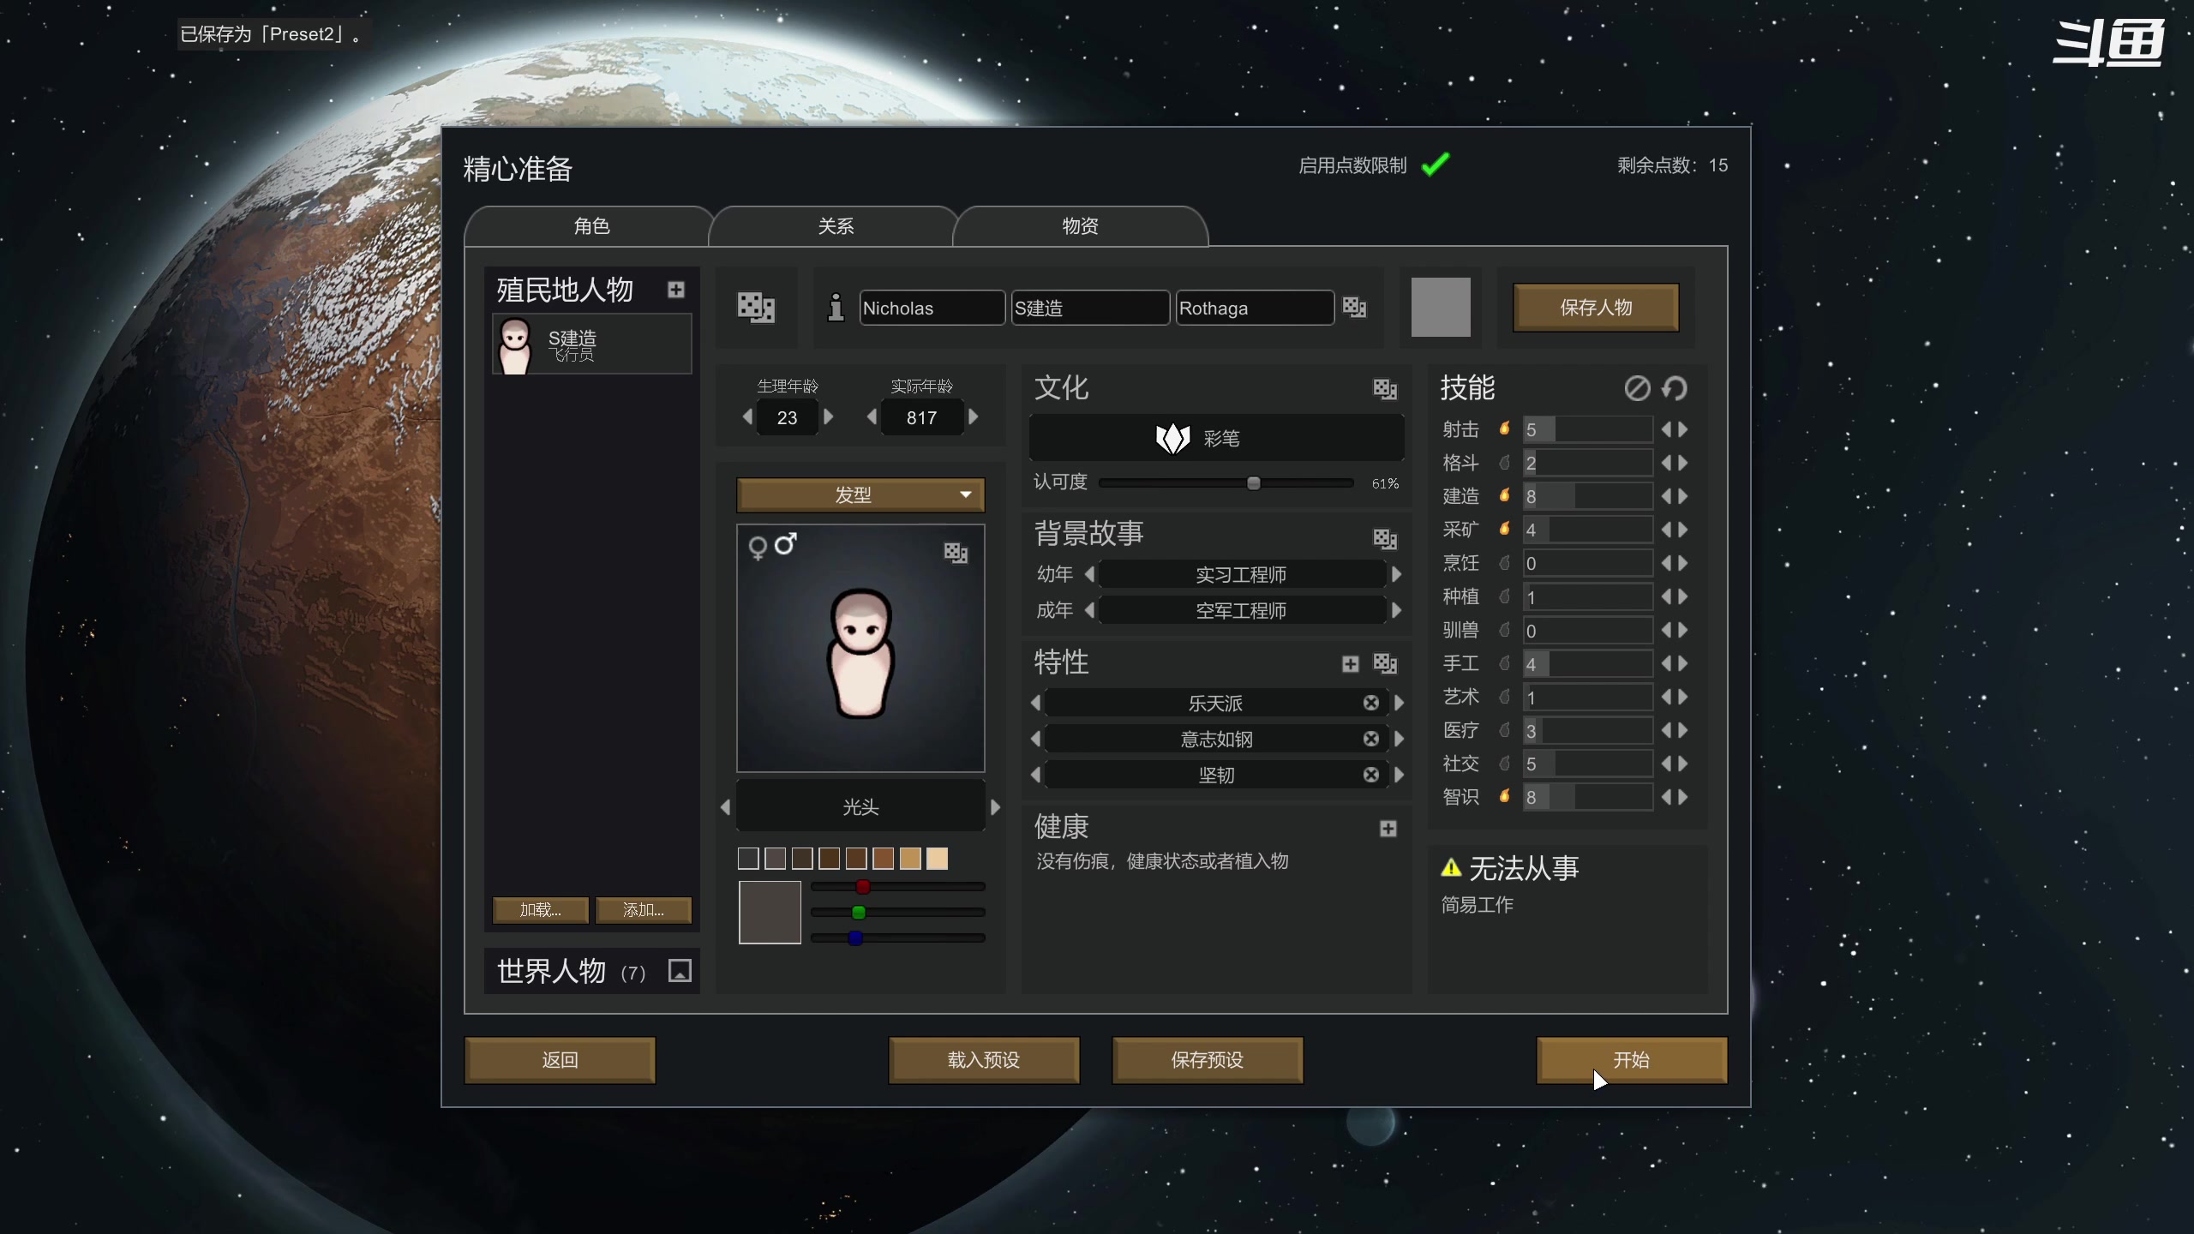Screen dimensions: 2194x1234
Task: Edit the first name field Nicholas
Action: (x=932, y=308)
